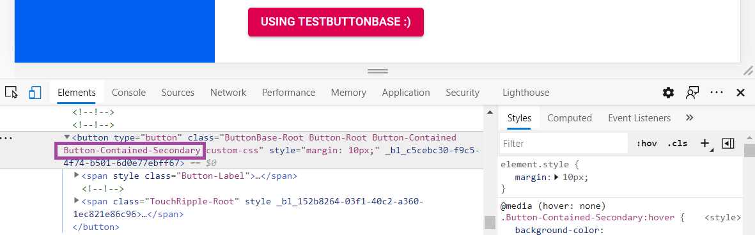Expand the TouchRipple-Root span node

pos(76,201)
